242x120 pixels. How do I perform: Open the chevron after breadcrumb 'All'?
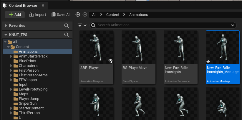[101, 14]
